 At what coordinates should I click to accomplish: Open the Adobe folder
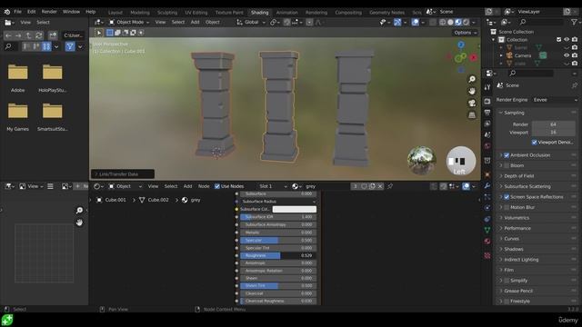[17, 77]
